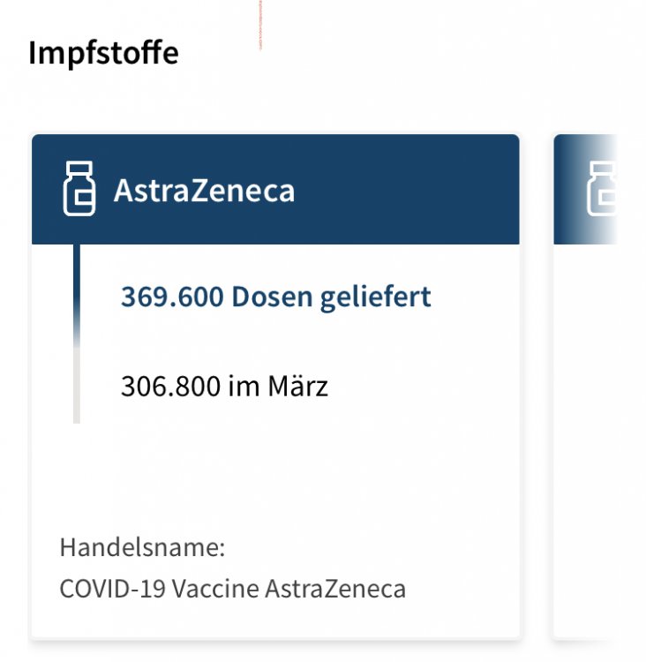
Task: Click the 369.600 Dosen geliefert text
Action: [x=275, y=297]
